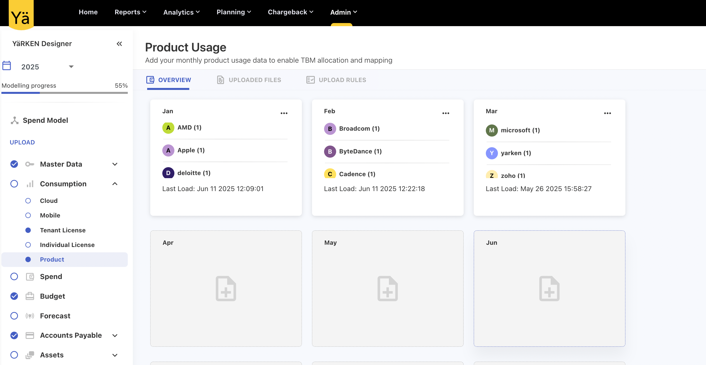Click the Forecast status circle
Viewport: 706px width, 365px height.
14,316
